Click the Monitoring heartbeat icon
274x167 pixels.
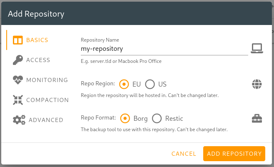(17, 80)
